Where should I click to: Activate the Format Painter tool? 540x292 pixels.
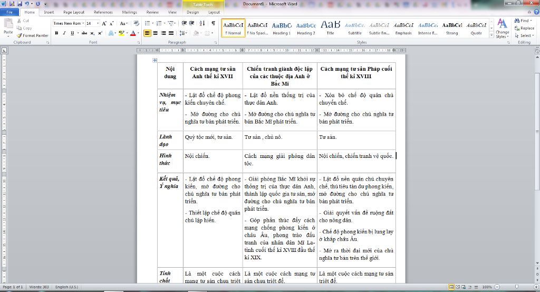32,35
